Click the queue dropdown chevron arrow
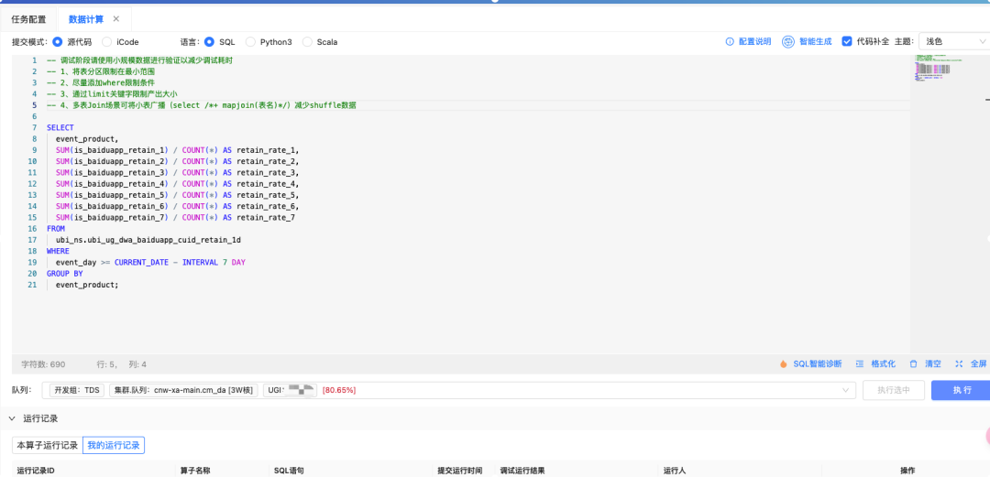Screen dimensions: 990x477 [846, 391]
